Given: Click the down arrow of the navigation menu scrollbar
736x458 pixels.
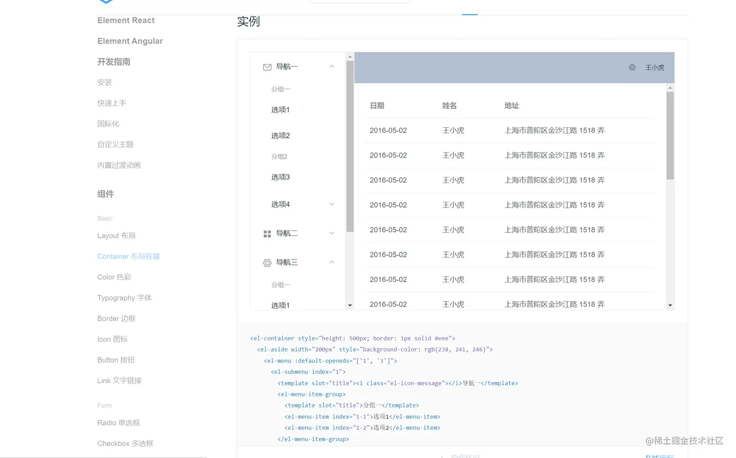Looking at the screenshot, I should click(350, 305).
